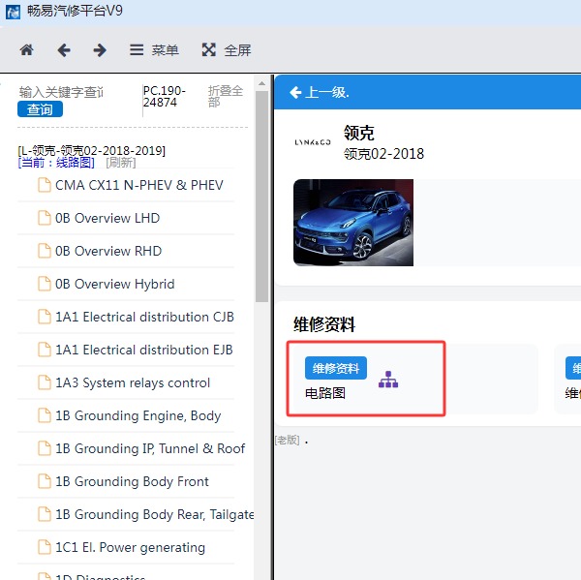
Task: Open 1B Grounding IP, Tunnel & Roof
Action: pyautogui.click(x=150, y=449)
